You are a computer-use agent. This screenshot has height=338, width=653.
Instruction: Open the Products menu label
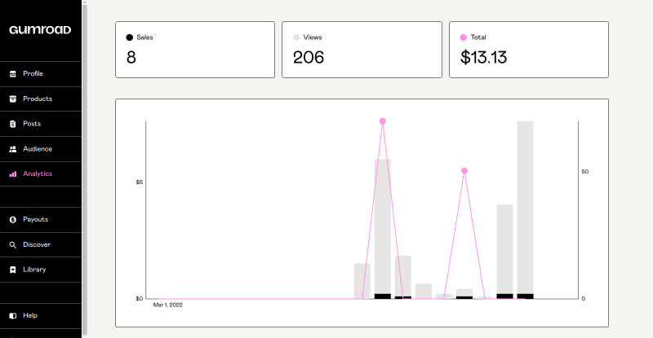pyautogui.click(x=38, y=99)
